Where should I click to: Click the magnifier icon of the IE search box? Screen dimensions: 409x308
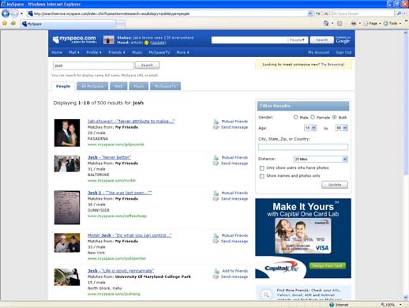click(x=399, y=13)
